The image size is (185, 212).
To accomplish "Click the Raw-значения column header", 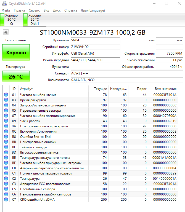I will click(x=163, y=89).
